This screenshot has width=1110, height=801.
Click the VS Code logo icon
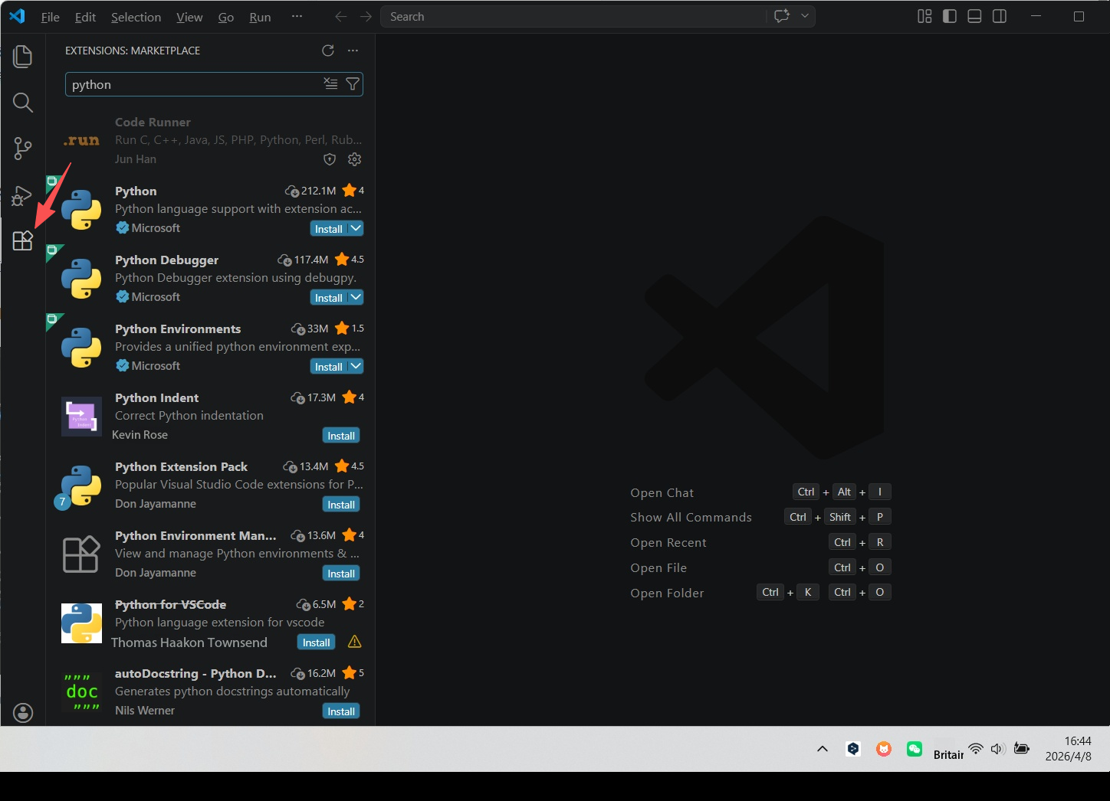[17, 16]
